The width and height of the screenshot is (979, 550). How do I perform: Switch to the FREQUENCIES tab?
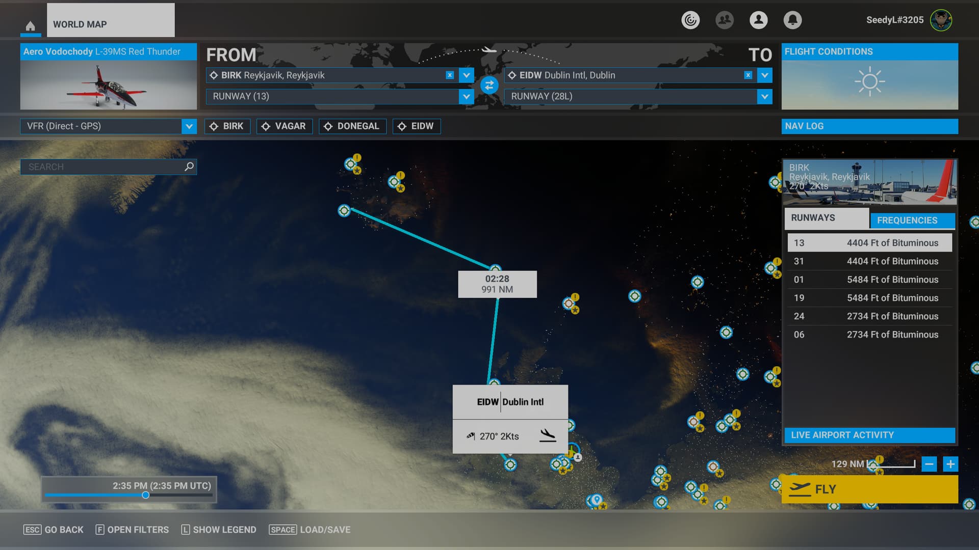click(x=912, y=221)
